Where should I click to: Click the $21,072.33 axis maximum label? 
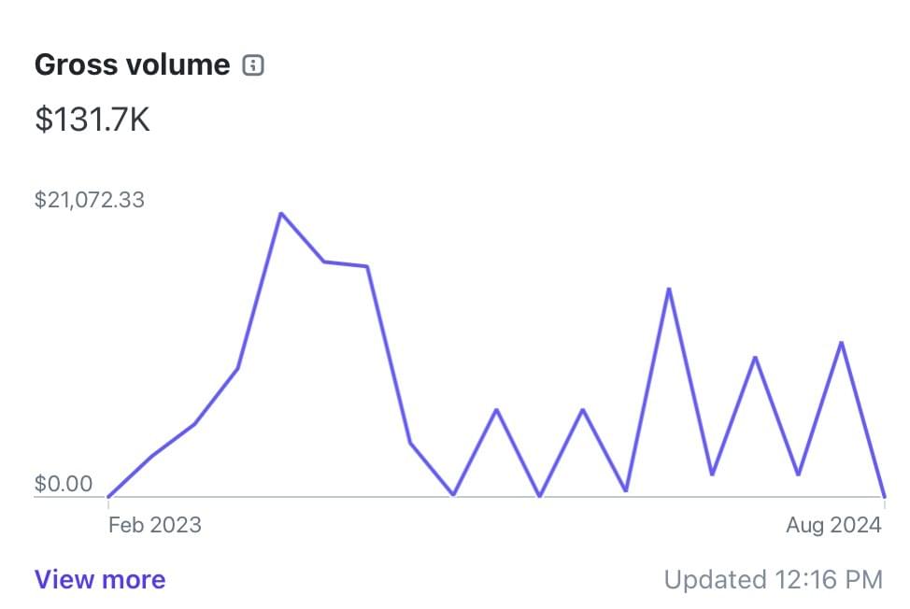click(x=90, y=200)
